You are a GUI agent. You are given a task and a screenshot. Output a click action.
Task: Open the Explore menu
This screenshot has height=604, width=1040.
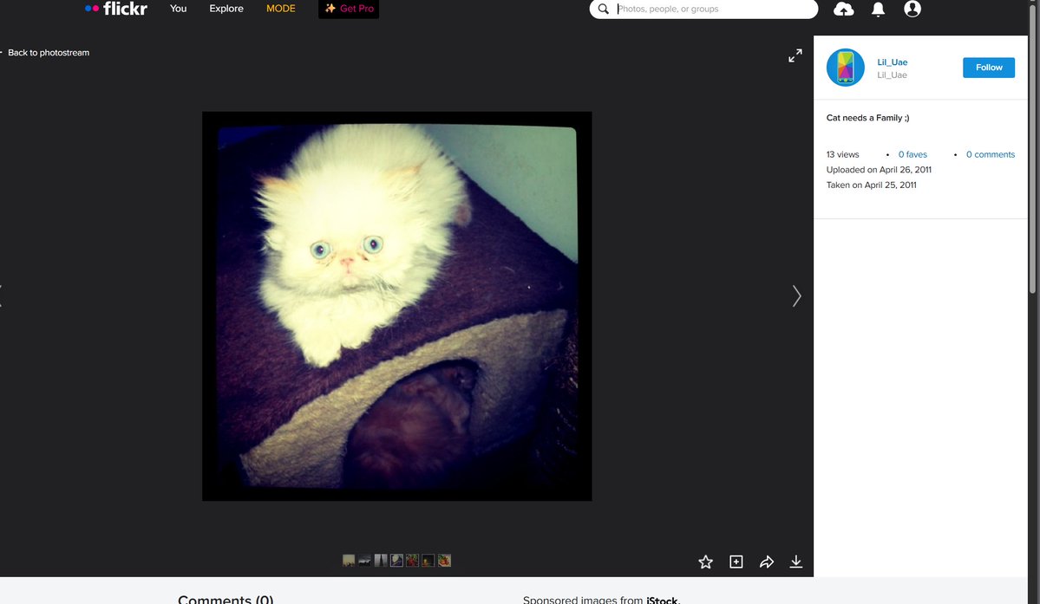[226, 9]
